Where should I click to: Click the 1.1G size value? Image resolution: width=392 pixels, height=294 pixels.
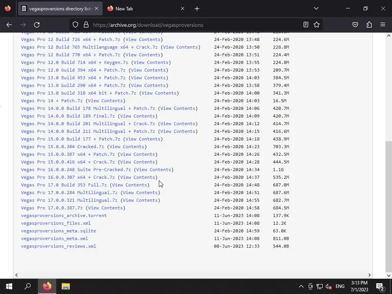pos(278,170)
